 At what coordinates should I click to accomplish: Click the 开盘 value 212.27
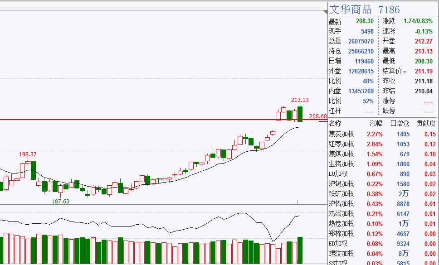tap(424, 41)
